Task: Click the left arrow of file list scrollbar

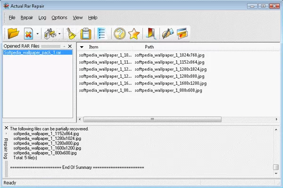Action: click(80, 119)
